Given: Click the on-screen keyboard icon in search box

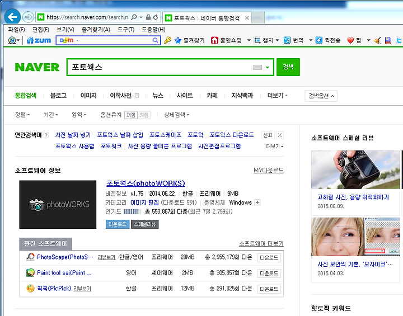Looking at the screenshot, I should tap(257, 67).
